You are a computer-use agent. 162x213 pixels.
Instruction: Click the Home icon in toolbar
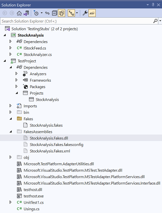click(19, 13)
